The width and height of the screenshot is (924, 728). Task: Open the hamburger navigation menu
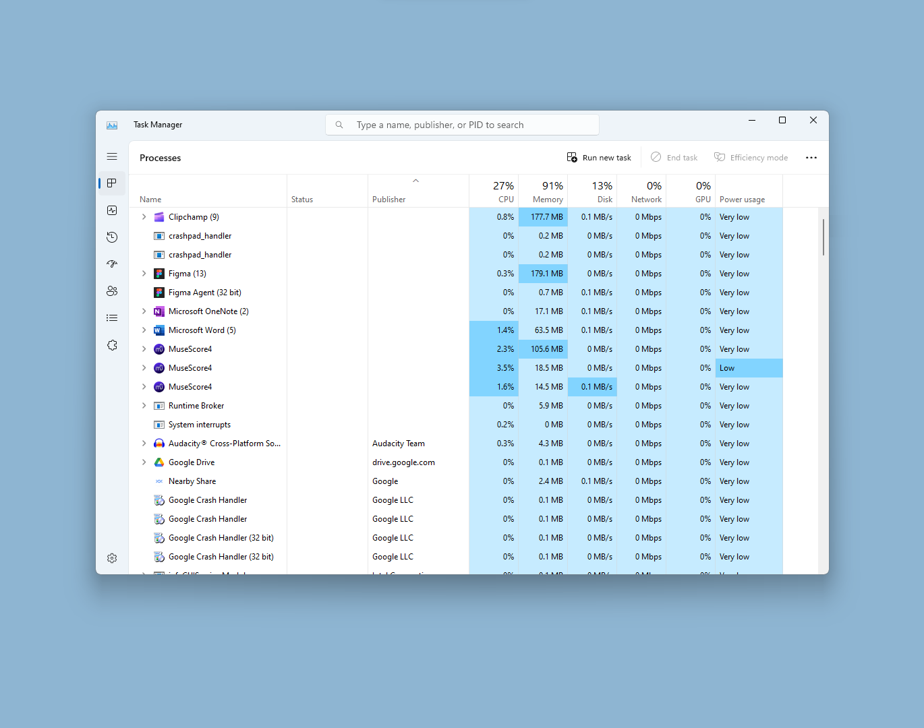112,156
